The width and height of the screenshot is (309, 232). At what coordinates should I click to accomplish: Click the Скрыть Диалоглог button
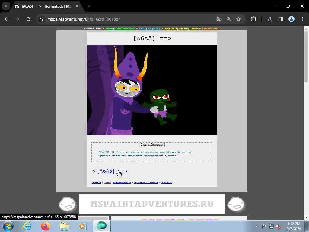click(152, 145)
